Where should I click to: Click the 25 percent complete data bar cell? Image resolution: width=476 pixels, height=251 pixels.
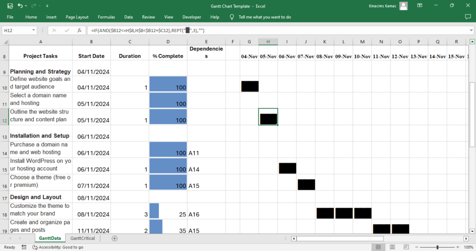(168, 211)
